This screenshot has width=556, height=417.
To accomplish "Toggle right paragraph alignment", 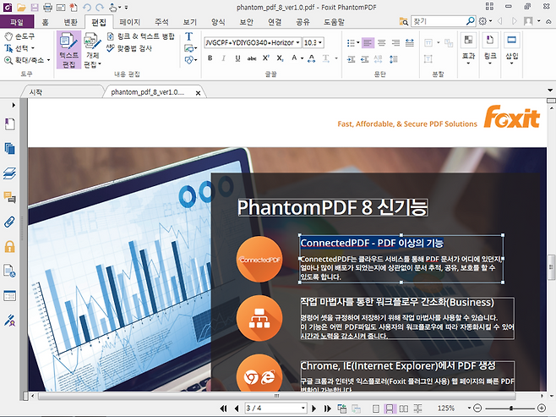I will pyautogui.click(x=395, y=43).
